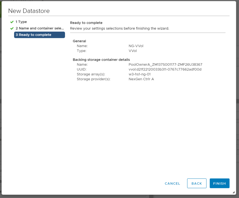239x198 pixels.
Task: Click the container name starting with "PoolOwnerA_ZM137S001177"
Action: [165, 64]
